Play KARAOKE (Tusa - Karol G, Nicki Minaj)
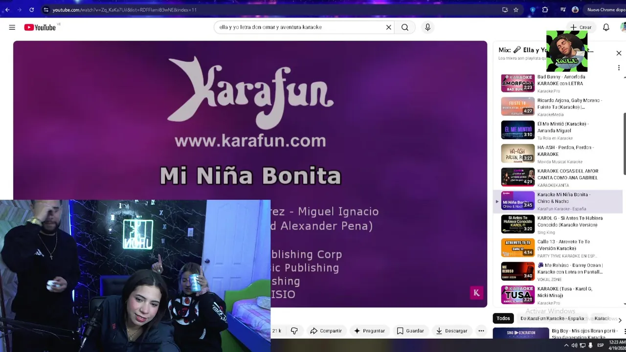This screenshot has width=626, height=352. tap(558, 295)
